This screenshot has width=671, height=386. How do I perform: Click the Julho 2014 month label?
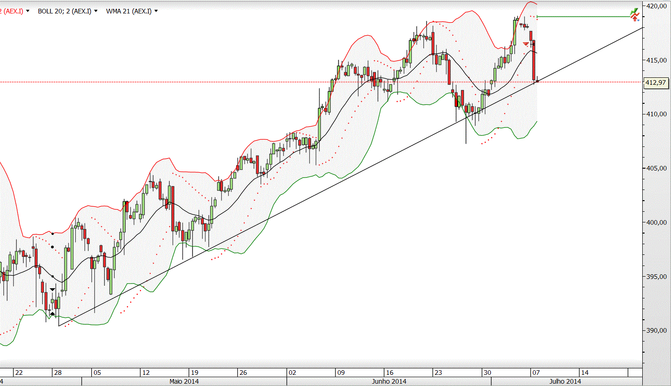tap(565, 381)
